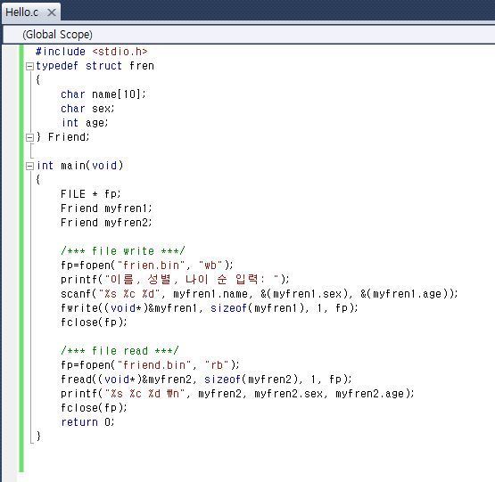
Task: Click the Friend myfren2; declaration
Action: [106, 223]
